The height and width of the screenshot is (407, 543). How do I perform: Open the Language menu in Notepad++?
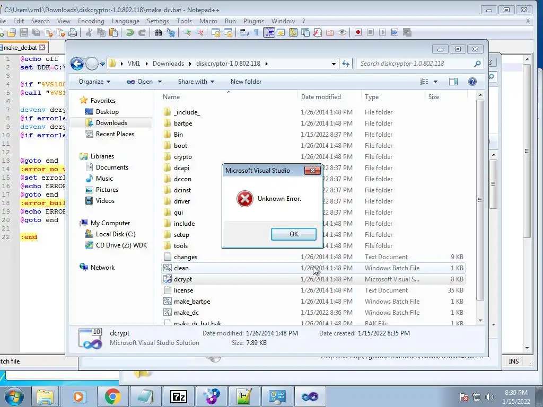click(125, 21)
